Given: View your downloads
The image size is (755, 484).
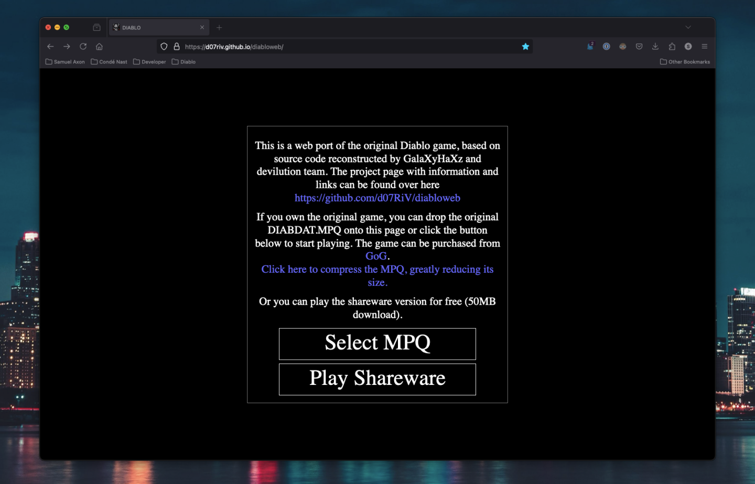Looking at the screenshot, I should (x=655, y=46).
